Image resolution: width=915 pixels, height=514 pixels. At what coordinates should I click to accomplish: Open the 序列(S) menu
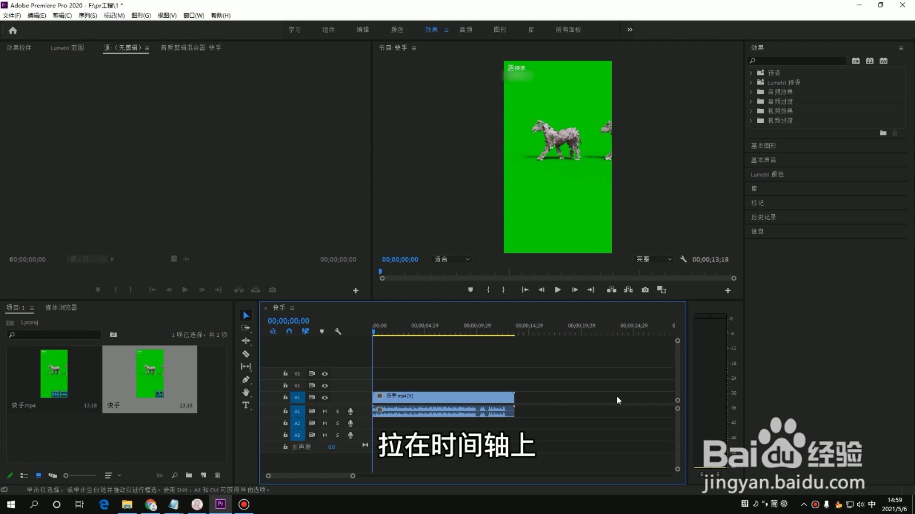click(87, 15)
